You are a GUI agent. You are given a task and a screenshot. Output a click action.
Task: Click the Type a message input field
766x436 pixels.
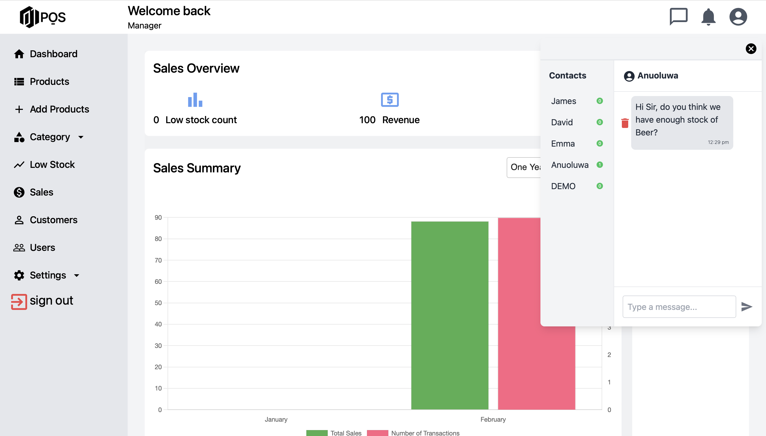pos(679,307)
